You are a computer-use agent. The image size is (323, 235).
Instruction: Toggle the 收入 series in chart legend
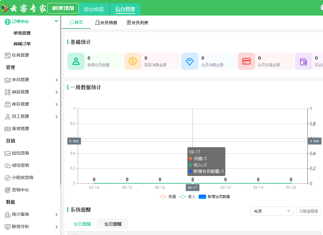(187, 197)
